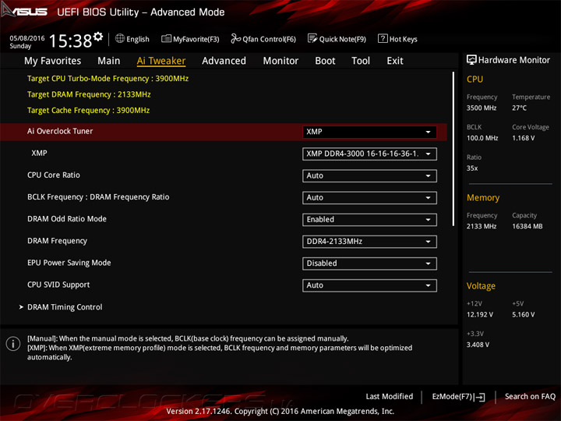Click the 15:38 clock display
The width and height of the screenshot is (561, 421).
(70, 41)
